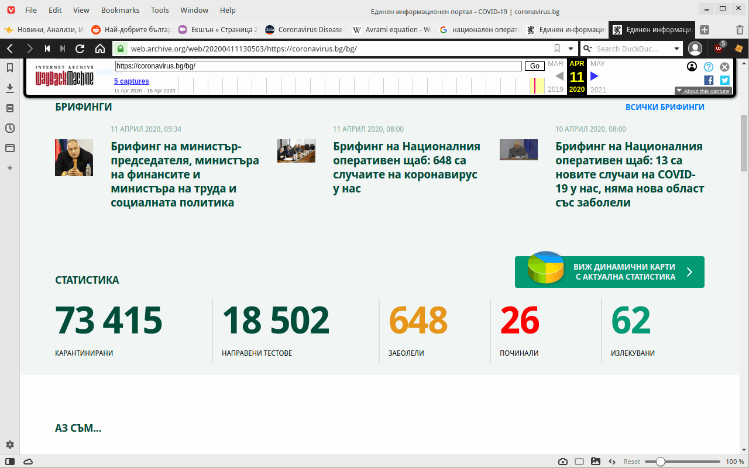Open the uBlock extension icon
Image resolution: width=749 pixels, height=468 pixels.
pos(719,48)
